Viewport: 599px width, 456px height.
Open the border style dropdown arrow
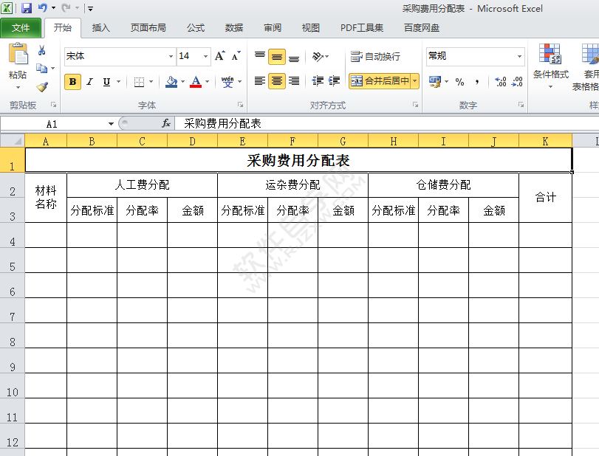click(x=151, y=82)
